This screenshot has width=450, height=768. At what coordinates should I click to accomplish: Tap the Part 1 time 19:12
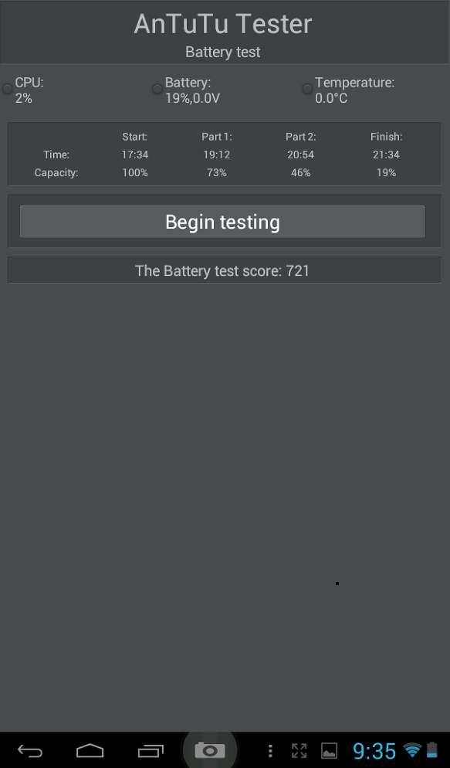[217, 155]
